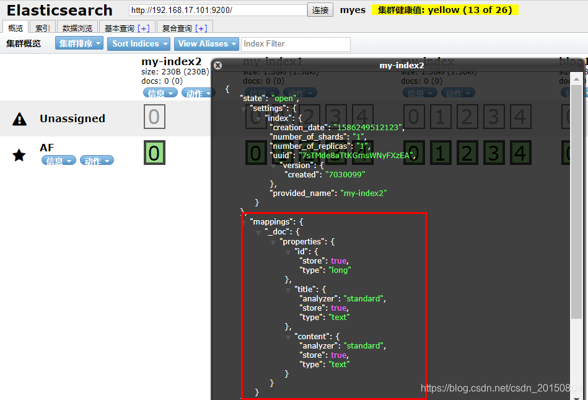Click the "created": "7030099" line

325,174
